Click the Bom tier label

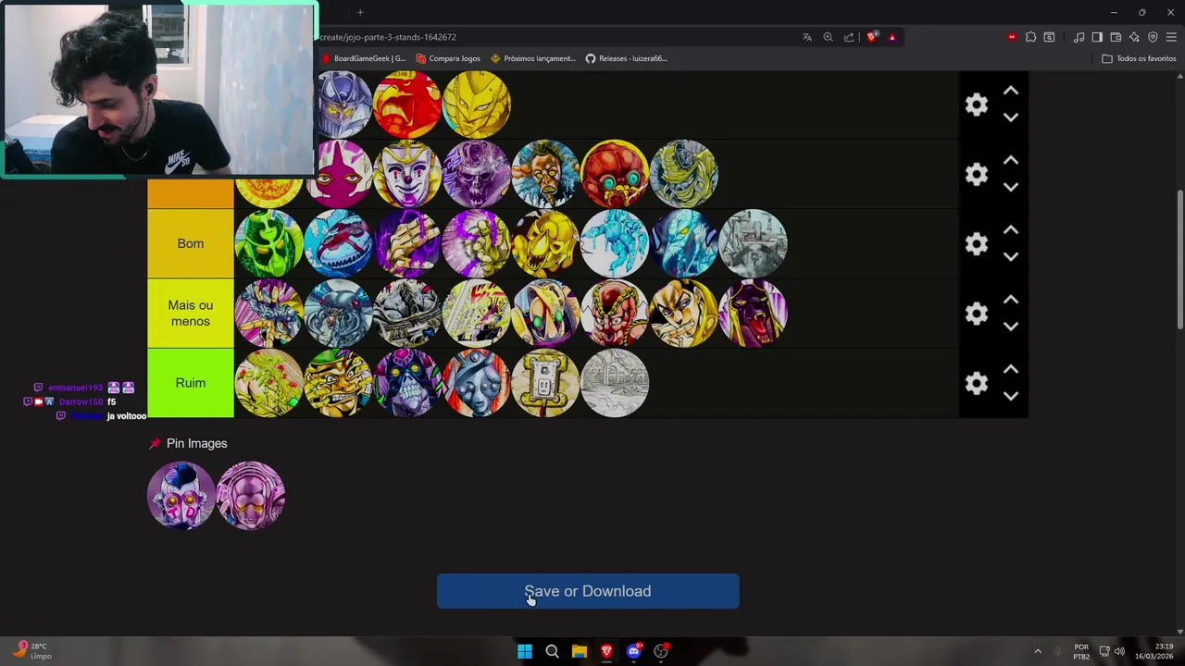(x=191, y=243)
